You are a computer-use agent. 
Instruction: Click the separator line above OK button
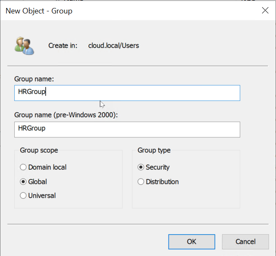click(x=138, y=224)
